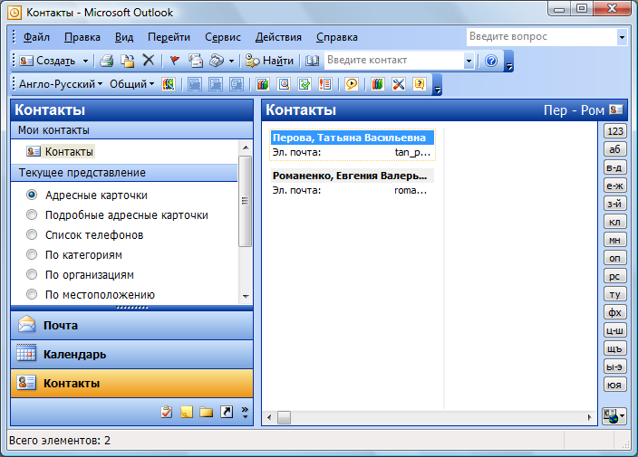Click the green checkmark page icon
Image resolution: width=638 pixels, height=457 pixels.
(304, 84)
